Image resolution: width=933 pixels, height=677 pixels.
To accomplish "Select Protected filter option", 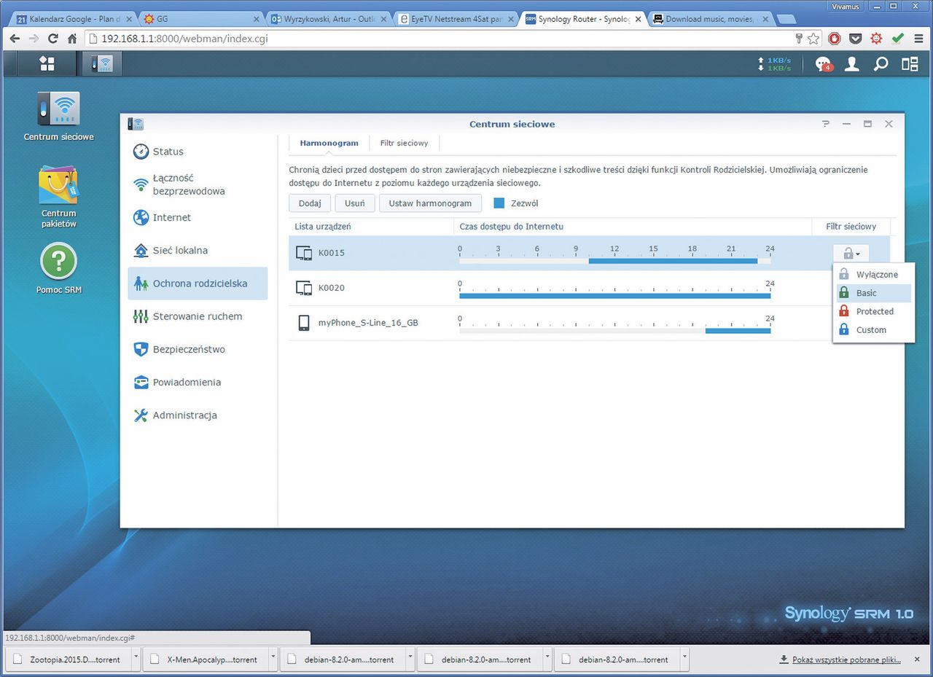I will pos(873,311).
